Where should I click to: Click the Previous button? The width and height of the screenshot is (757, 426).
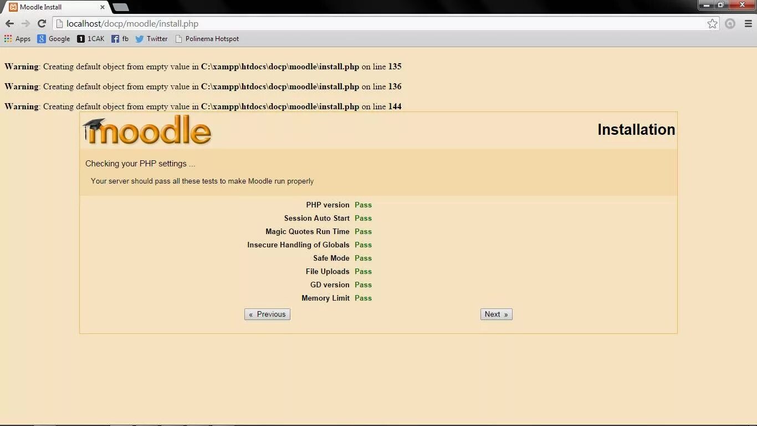(267, 314)
